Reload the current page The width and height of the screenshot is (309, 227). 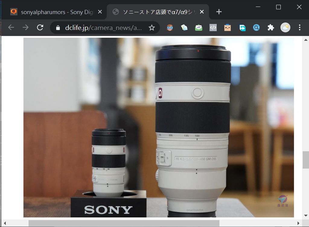[x=40, y=27]
